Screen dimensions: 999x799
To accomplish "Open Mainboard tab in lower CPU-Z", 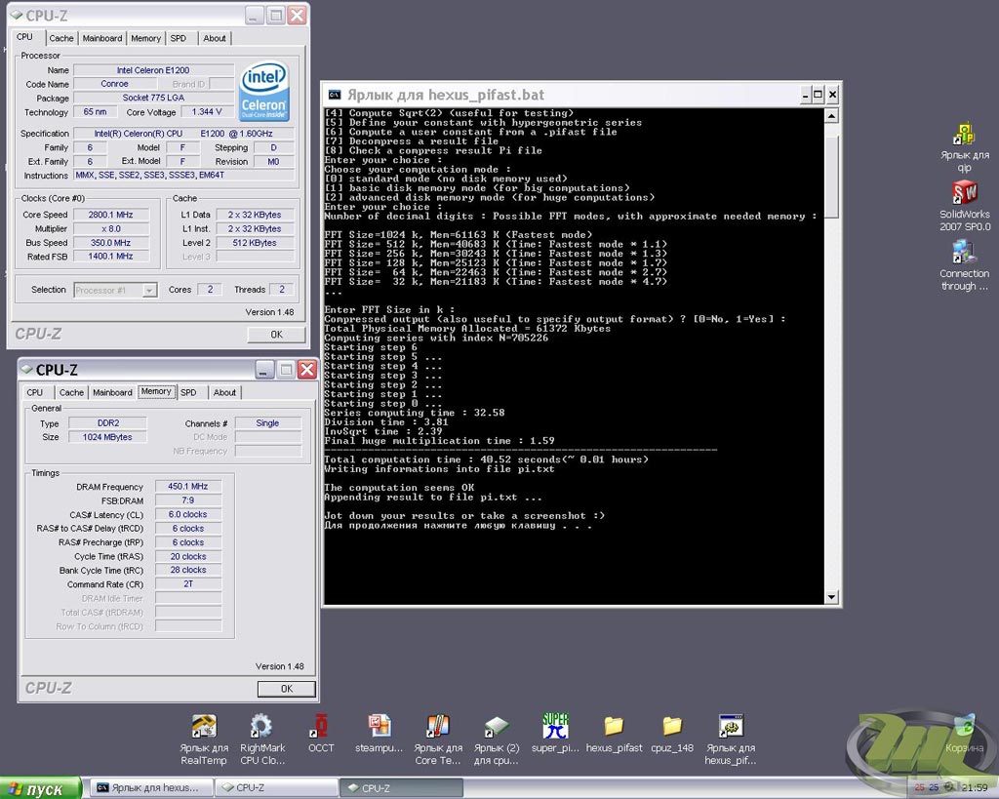I will (x=113, y=392).
